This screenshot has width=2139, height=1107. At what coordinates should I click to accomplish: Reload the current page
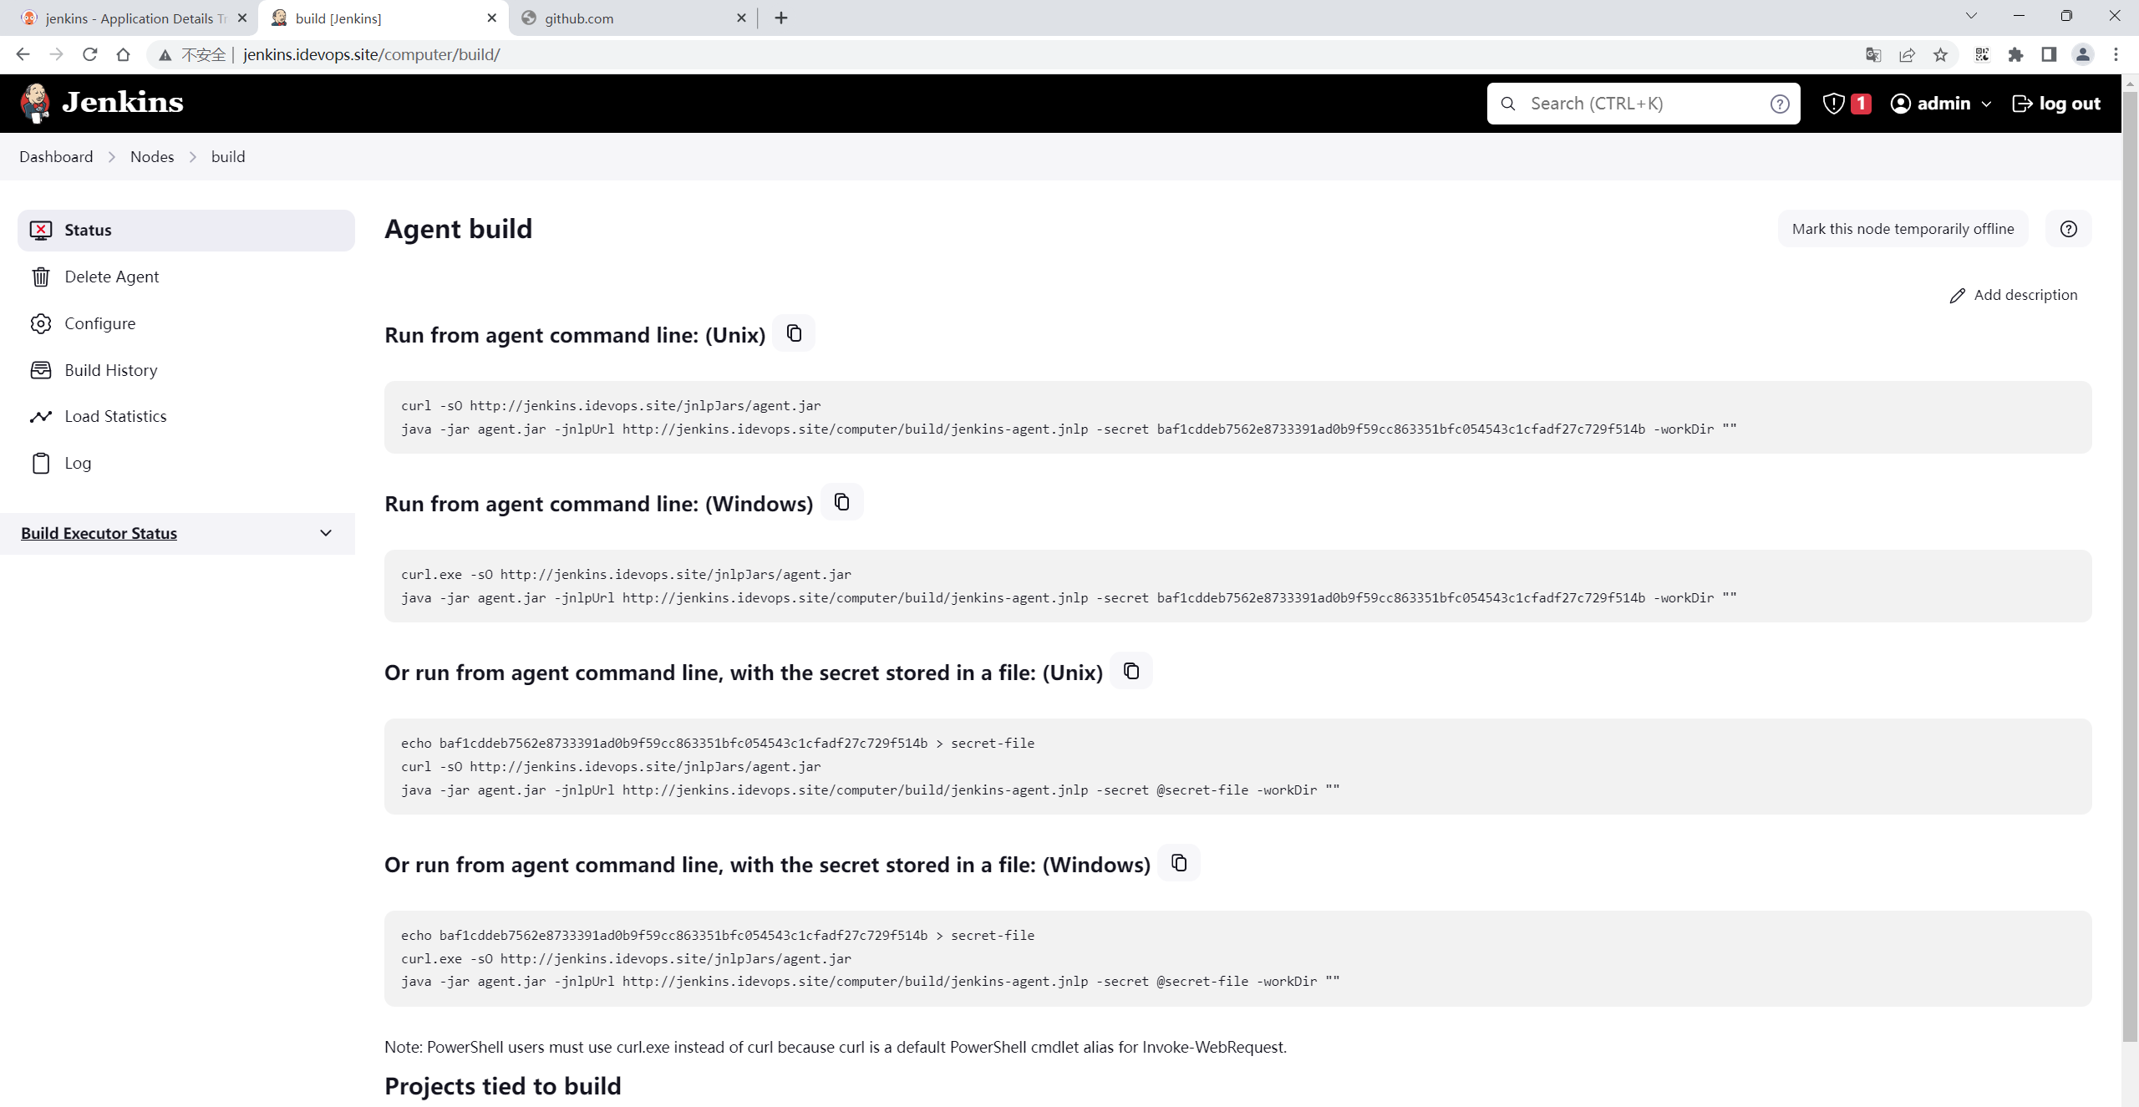tap(89, 54)
